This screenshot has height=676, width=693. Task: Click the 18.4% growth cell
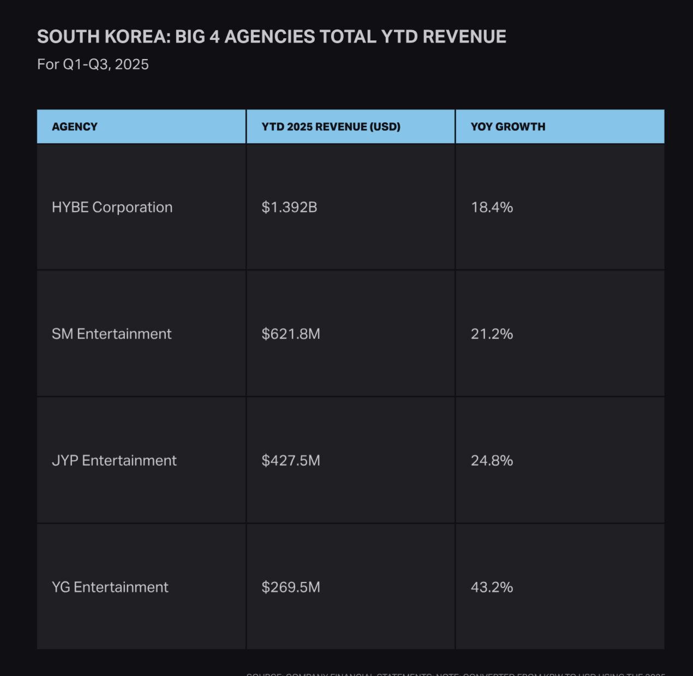tap(492, 207)
